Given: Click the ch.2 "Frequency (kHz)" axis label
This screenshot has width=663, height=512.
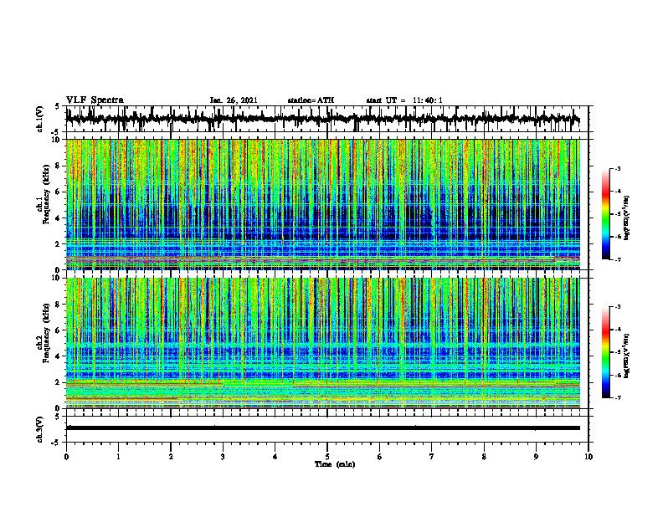Looking at the screenshot, I should (46, 334).
